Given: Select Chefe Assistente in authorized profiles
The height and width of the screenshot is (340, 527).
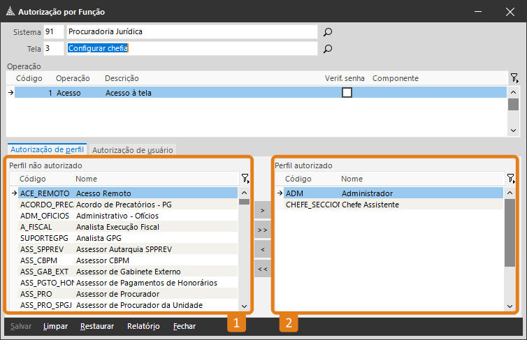Looking at the screenshot, I should click(370, 205).
